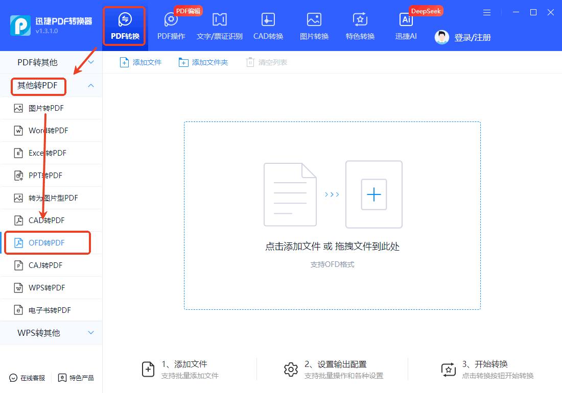Select the 特色转换 module
The height and width of the screenshot is (393, 562).
(x=360, y=24)
